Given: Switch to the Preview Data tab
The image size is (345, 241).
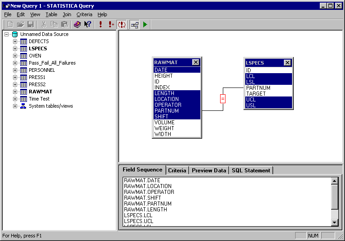Looking at the screenshot, I should click(209, 171).
